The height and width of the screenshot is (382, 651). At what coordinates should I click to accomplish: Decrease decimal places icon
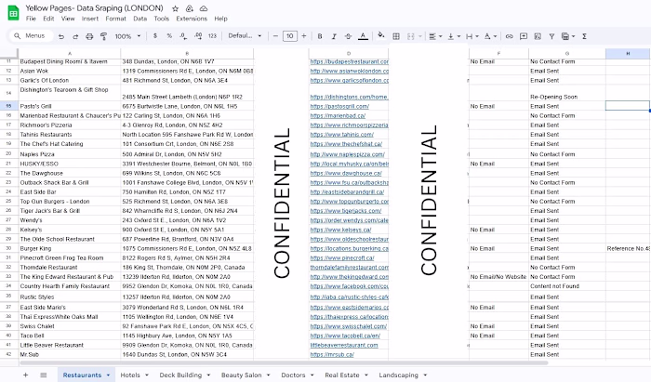[183, 36]
